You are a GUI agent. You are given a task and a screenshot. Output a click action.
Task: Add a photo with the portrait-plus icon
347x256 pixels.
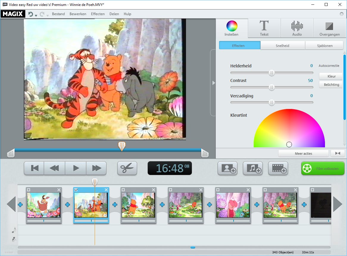(227, 168)
